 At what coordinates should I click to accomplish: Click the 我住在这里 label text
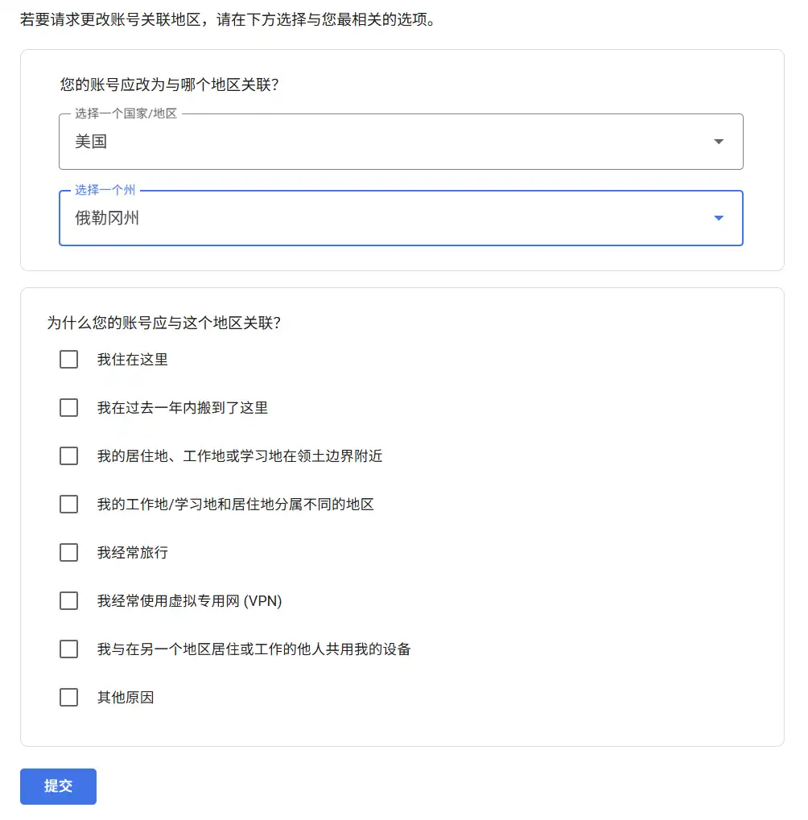click(133, 360)
